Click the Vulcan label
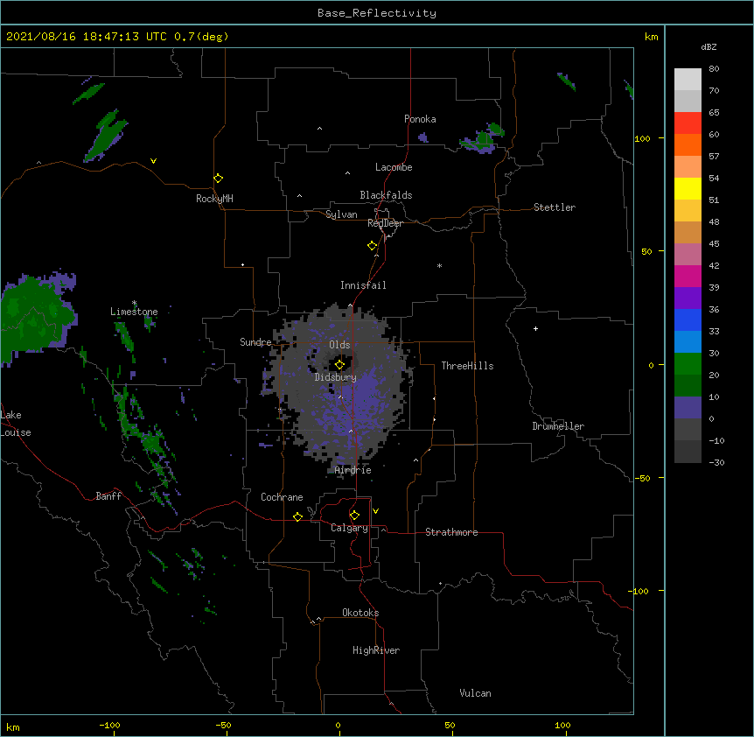 475,693
